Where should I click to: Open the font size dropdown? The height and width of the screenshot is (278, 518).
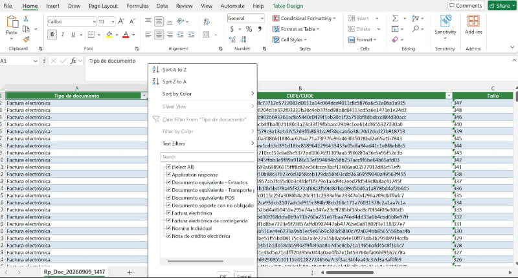[x=113, y=22]
